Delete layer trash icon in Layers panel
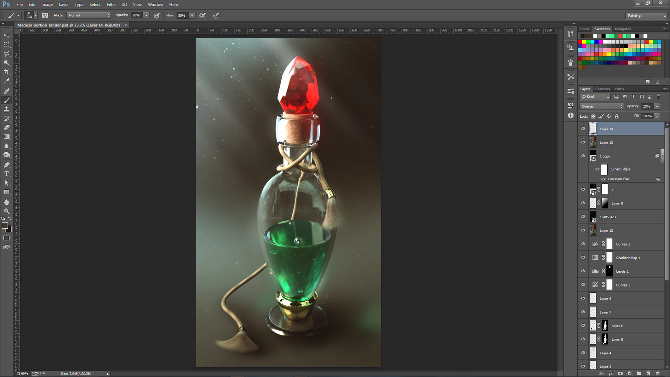 click(x=657, y=373)
